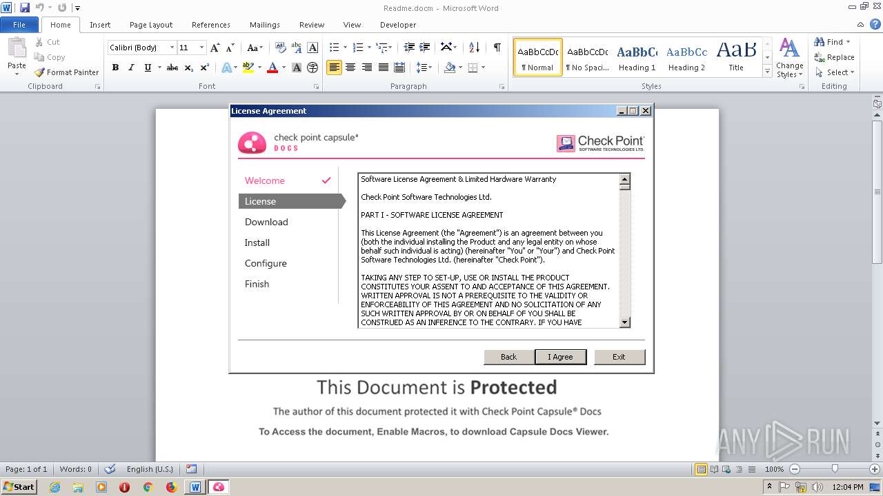This screenshot has width=883, height=496.
Task: Click the I Agree button
Action: pyautogui.click(x=561, y=357)
